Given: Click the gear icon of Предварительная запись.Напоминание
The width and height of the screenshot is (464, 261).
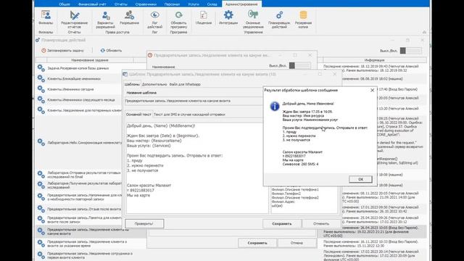Looking at the screenshot, I should pos(41,197).
